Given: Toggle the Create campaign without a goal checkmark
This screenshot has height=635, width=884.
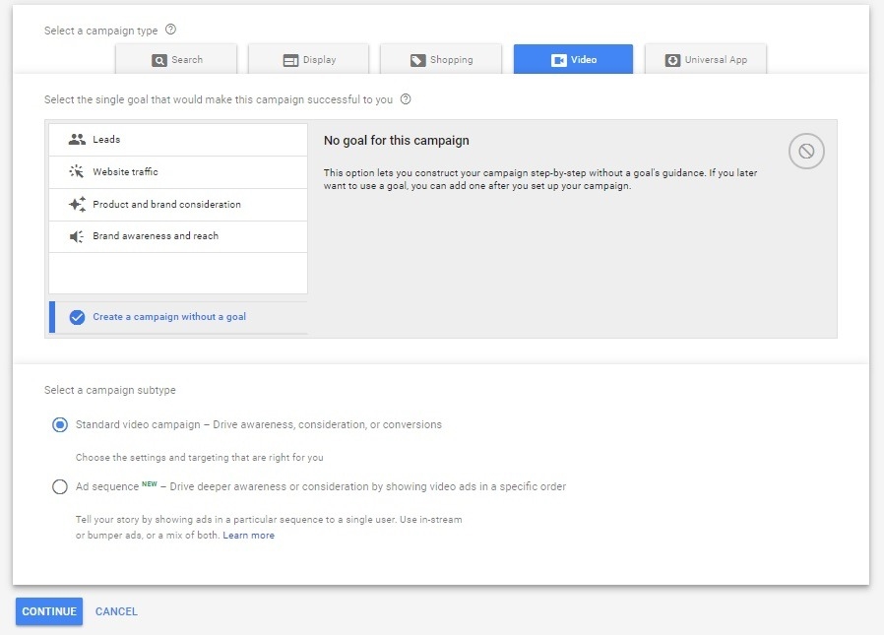Looking at the screenshot, I should click(78, 317).
